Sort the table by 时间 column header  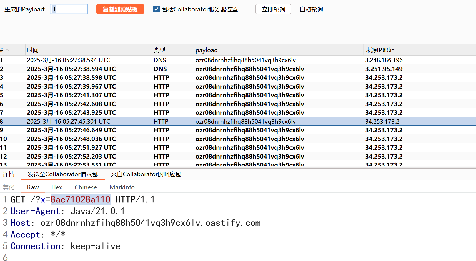pos(33,50)
